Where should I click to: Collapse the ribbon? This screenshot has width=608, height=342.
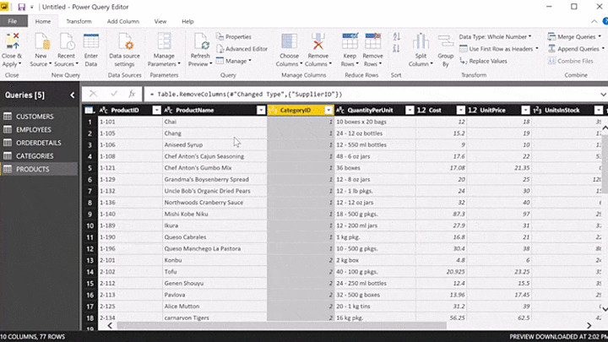pyautogui.click(x=594, y=21)
